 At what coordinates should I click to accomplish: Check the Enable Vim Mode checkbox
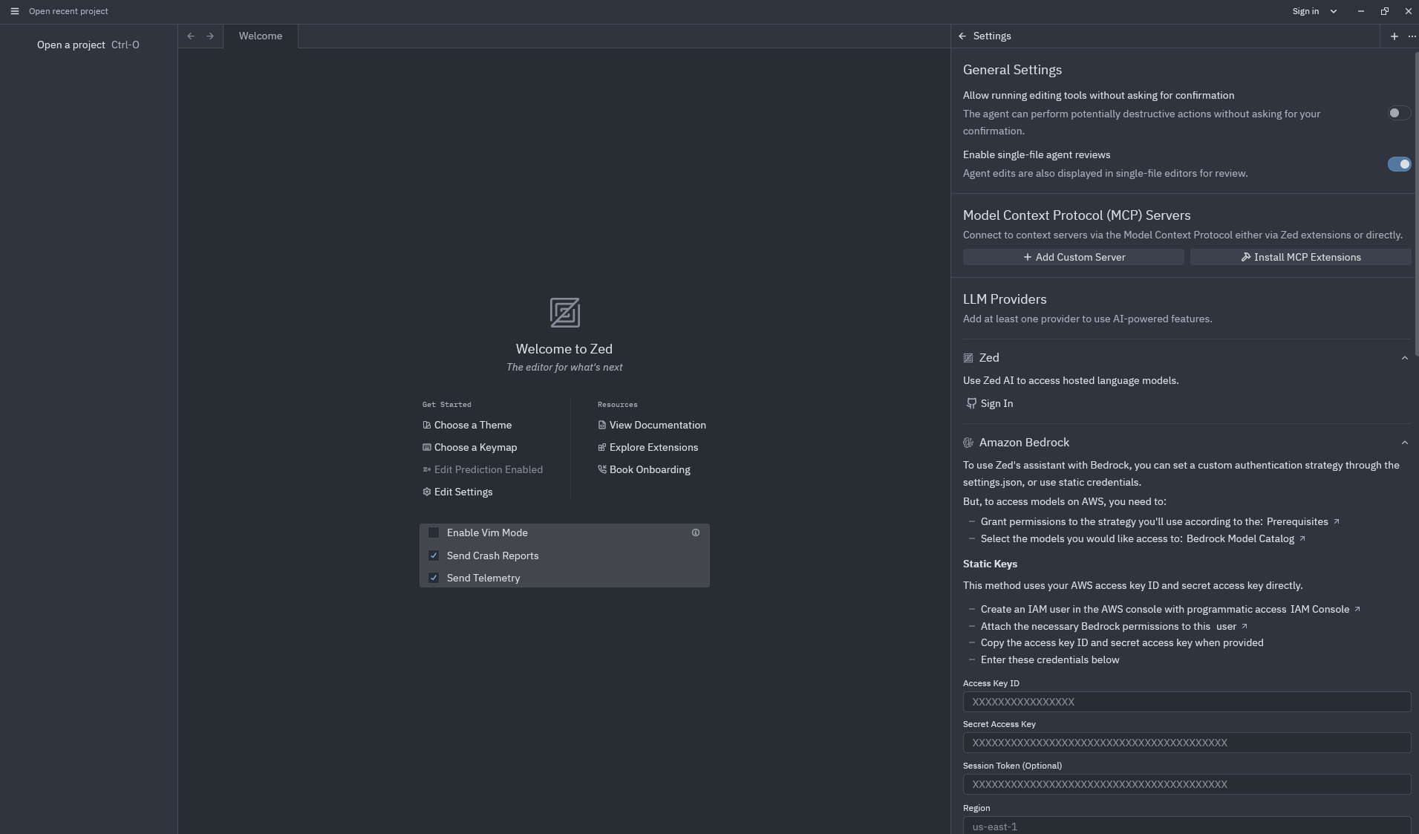[434, 532]
